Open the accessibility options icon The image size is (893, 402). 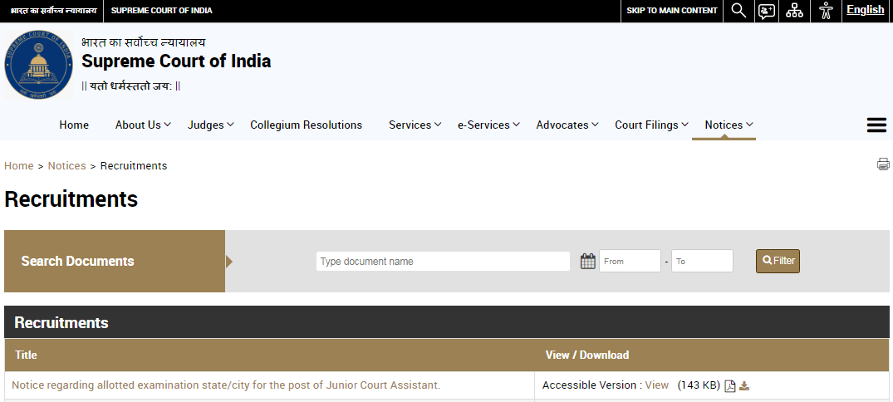pos(825,11)
